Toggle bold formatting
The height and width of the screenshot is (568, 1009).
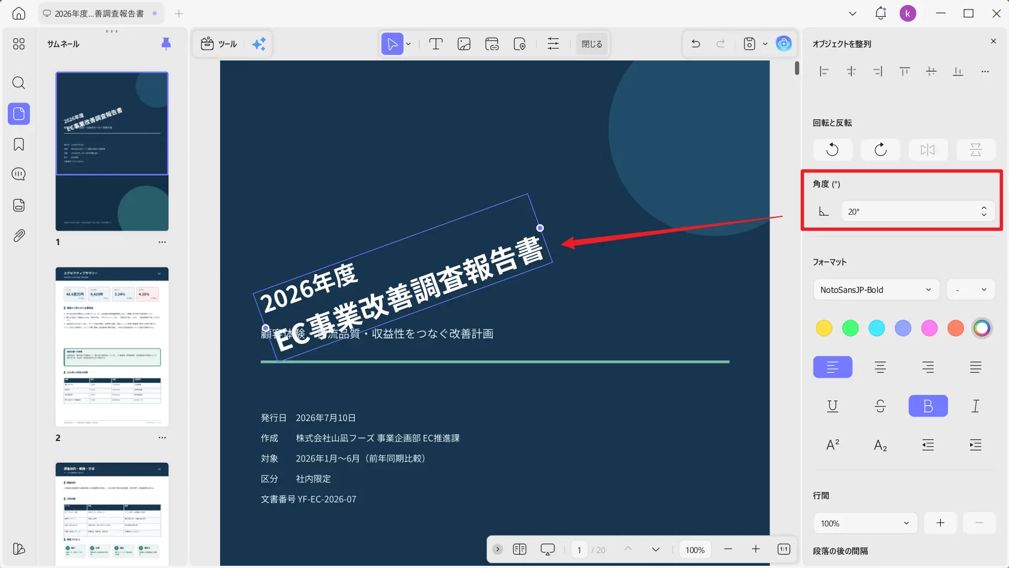(x=928, y=406)
